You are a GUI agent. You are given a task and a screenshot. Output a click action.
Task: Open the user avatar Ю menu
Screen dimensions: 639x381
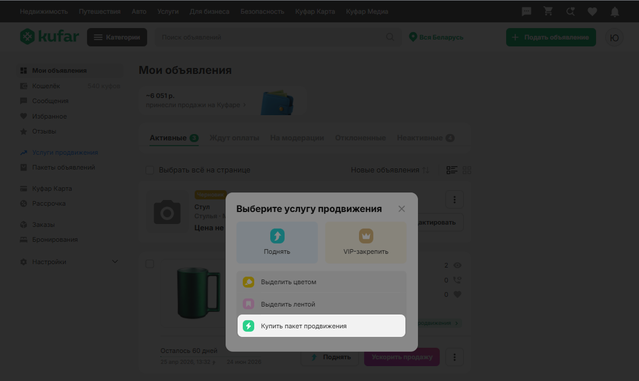614,38
